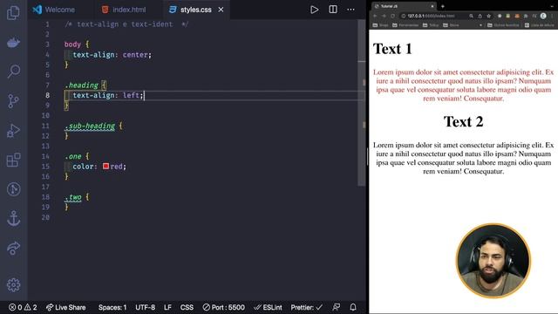This screenshot has width=558, height=314.
Task: Click the Prettier status item
Action: (306, 307)
